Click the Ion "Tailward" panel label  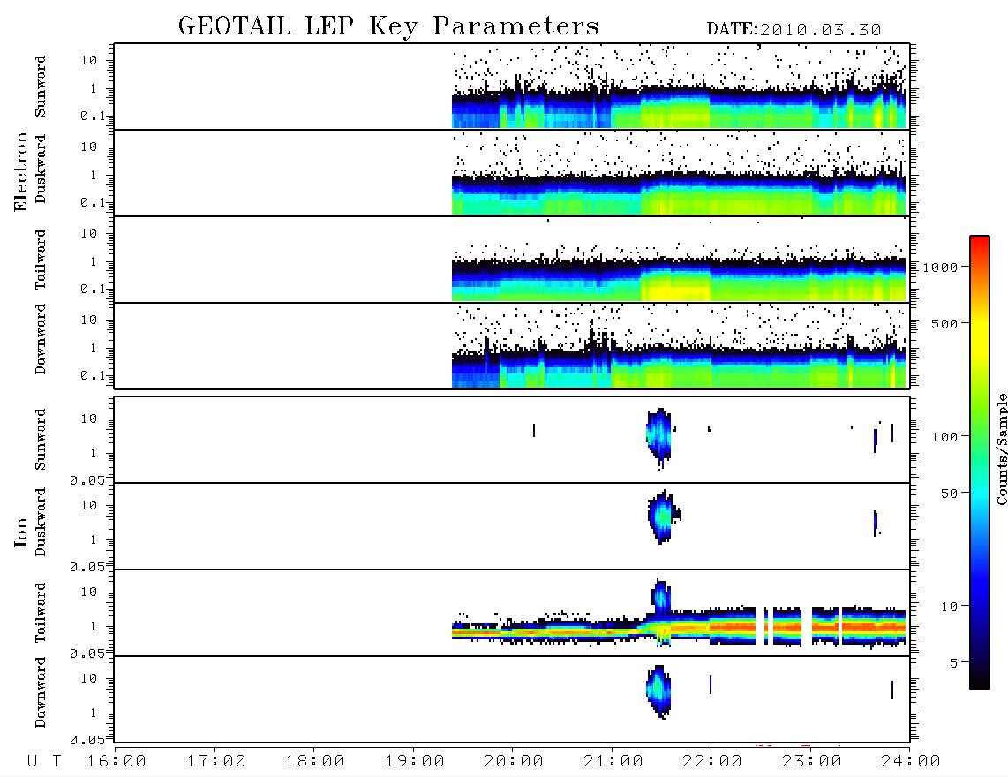(x=41, y=613)
